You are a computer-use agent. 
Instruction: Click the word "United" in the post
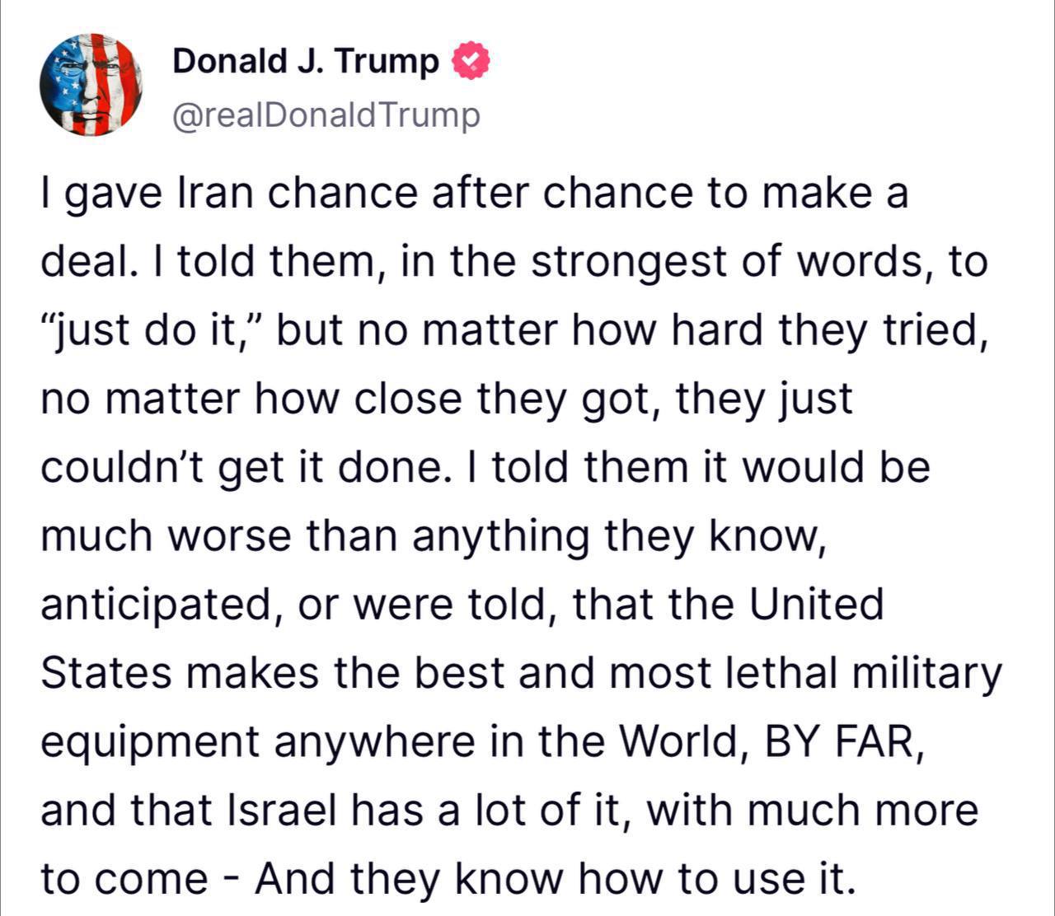pos(816,605)
